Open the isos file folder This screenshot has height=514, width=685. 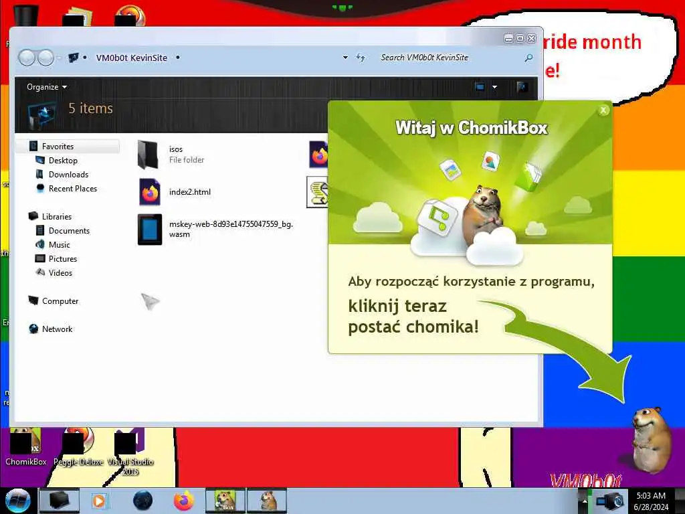(x=148, y=155)
